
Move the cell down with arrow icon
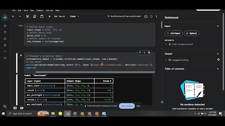click(x=145, y=53)
